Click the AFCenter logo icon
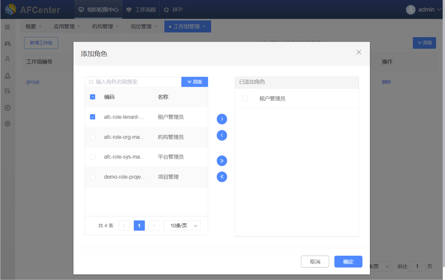445x280 pixels. pos(11,10)
